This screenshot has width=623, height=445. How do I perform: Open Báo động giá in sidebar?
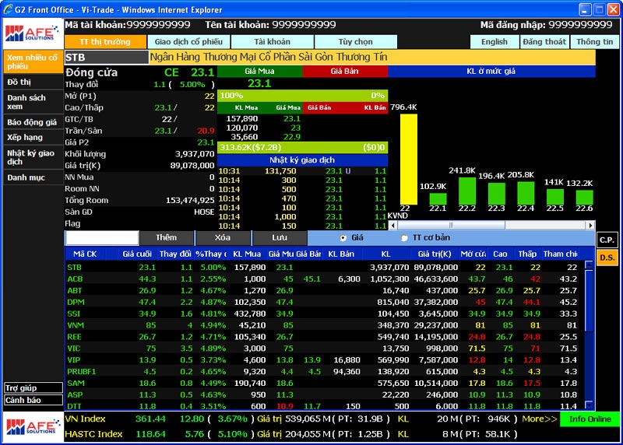tap(33, 122)
